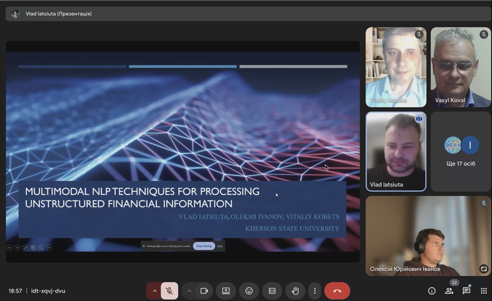492x301 pixels.
Task: Open microphone audio settings arrow
Action: coord(155,291)
